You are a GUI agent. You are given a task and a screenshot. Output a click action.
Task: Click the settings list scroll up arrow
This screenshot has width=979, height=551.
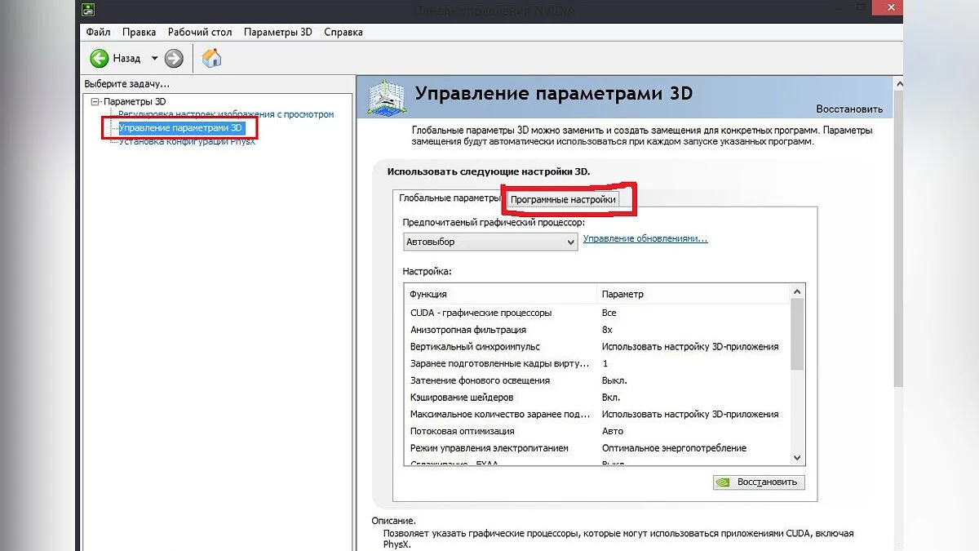click(x=797, y=291)
